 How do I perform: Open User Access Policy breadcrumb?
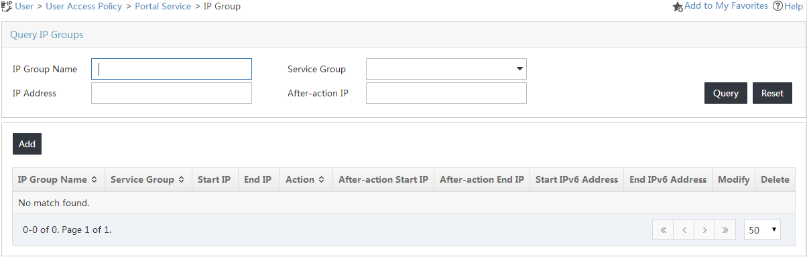[x=84, y=6]
